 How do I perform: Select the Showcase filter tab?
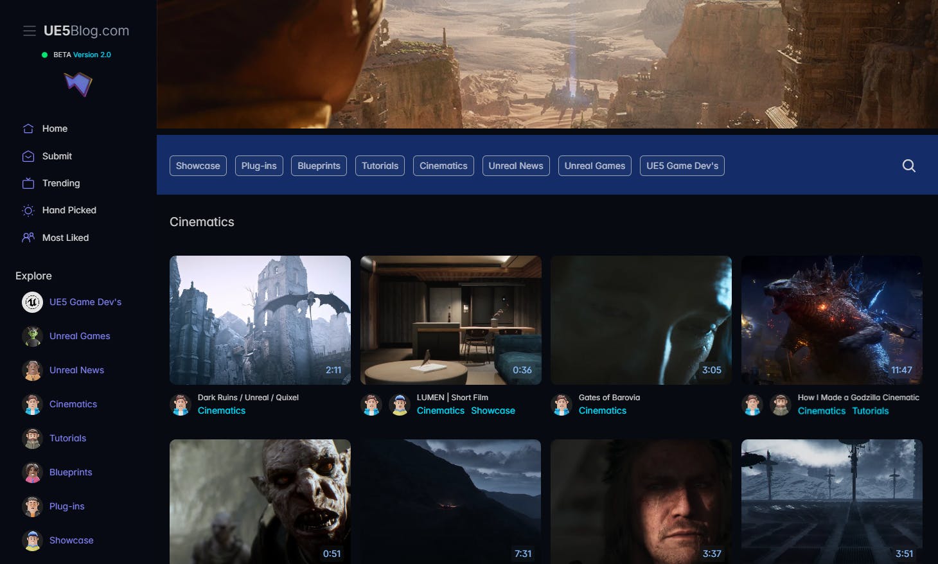[198, 166]
